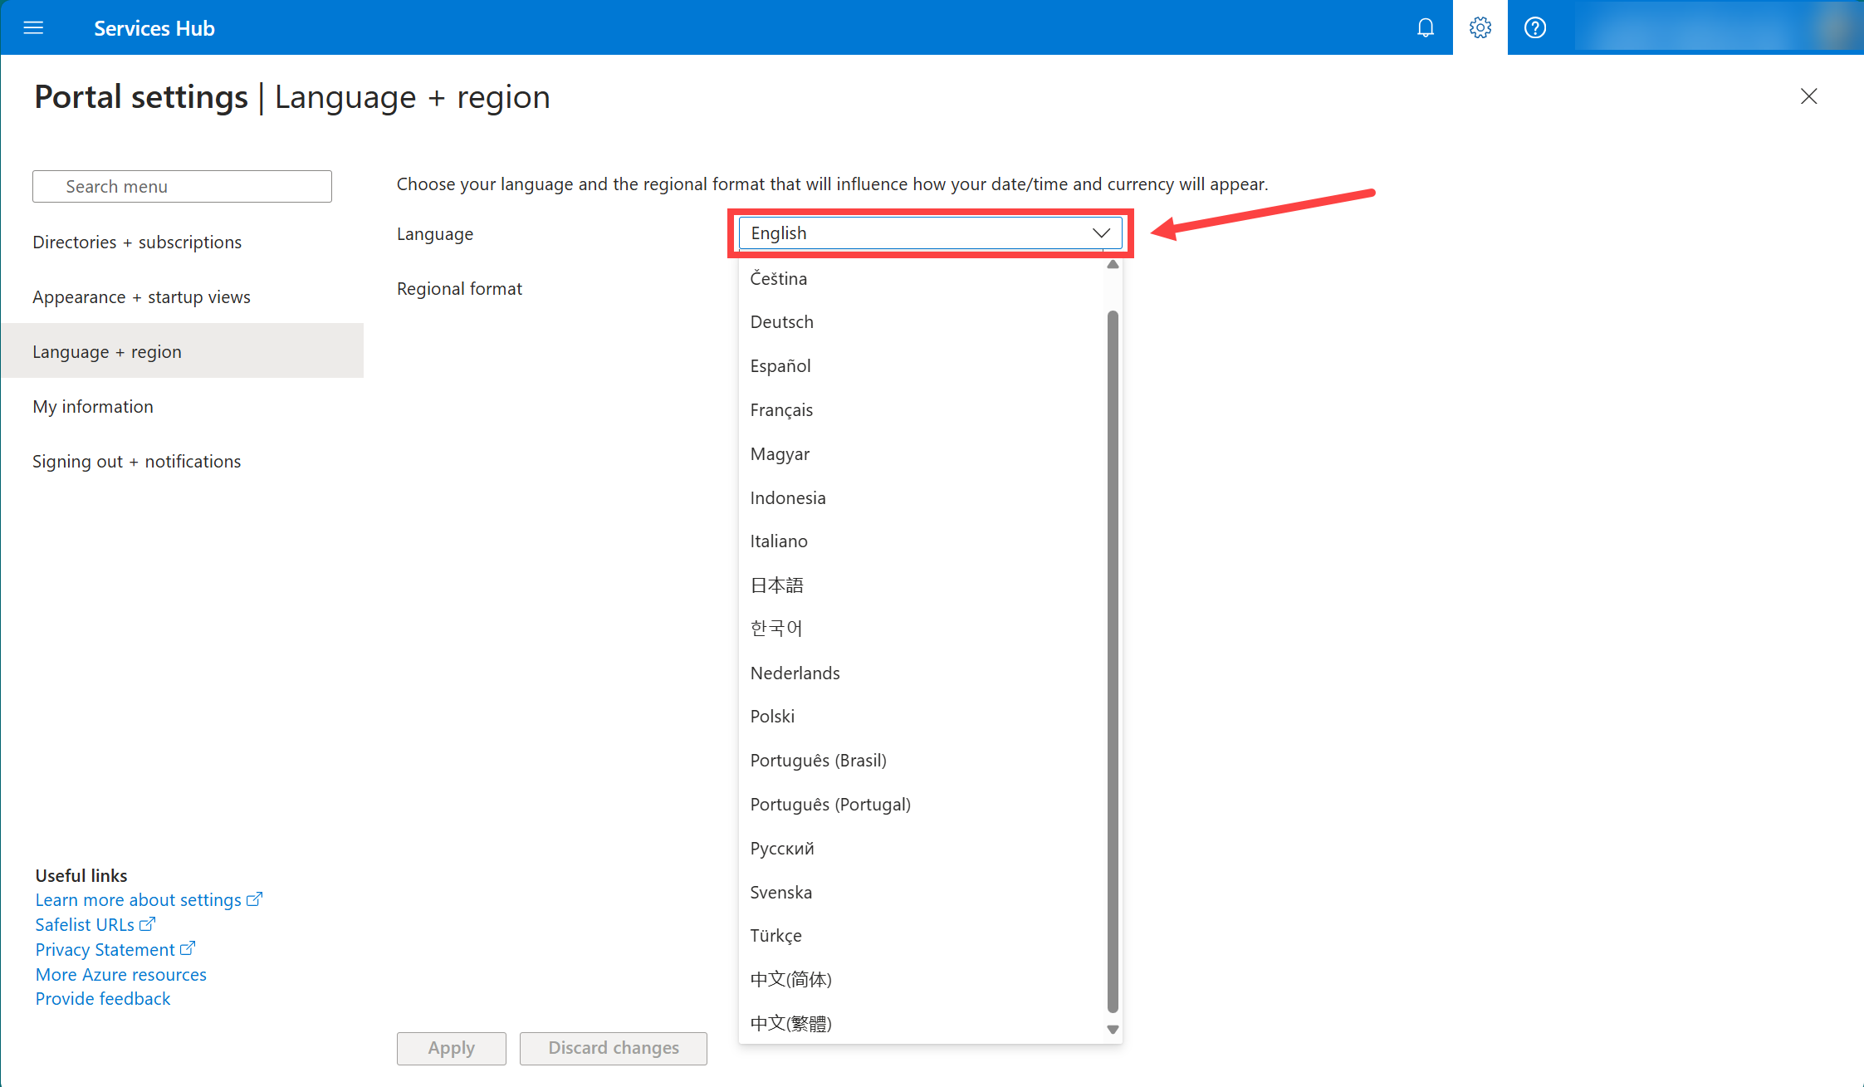The image size is (1864, 1087).
Task: Click the dropdown scroll up arrow
Action: coord(1113,265)
